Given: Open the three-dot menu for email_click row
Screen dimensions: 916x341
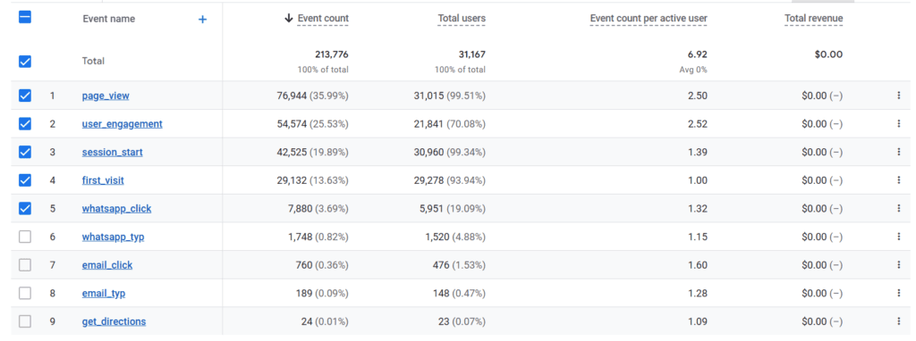Looking at the screenshot, I should tap(898, 264).
